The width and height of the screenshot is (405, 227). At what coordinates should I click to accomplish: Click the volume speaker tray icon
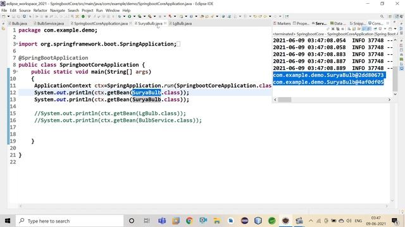coord(349,221)
